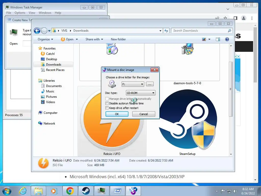Screen dimensions: 261x196
Task: Open Desktop in the navigation pane
Action: [51, 59]
